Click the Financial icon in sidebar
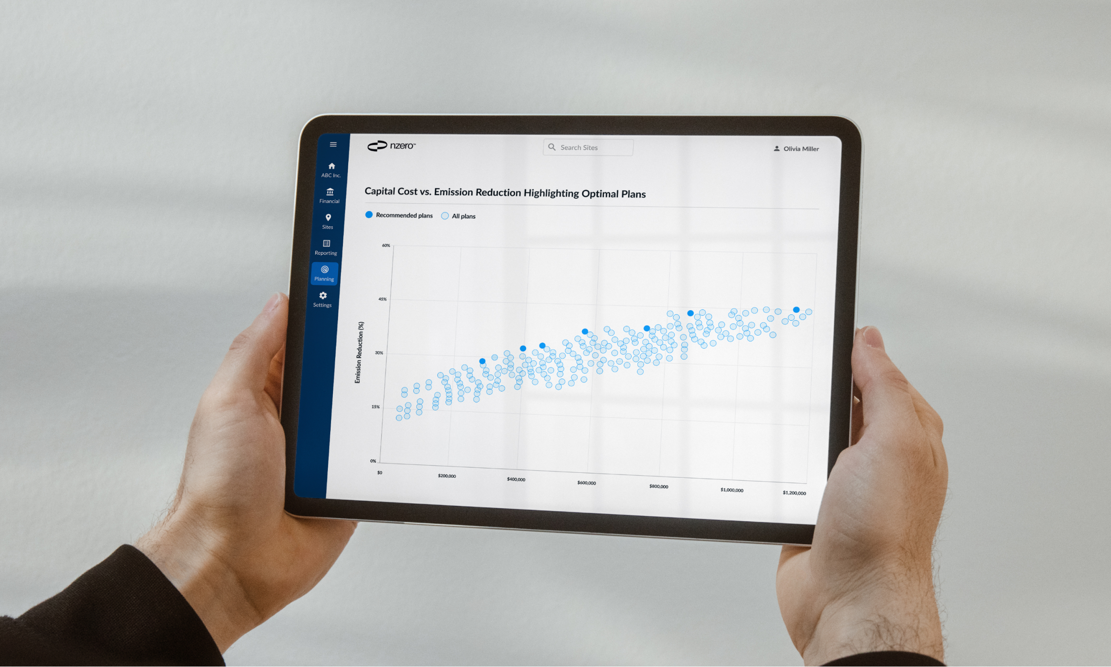Image resolution: width=1111 pixels, height=667 pixels. coord(328,196)
